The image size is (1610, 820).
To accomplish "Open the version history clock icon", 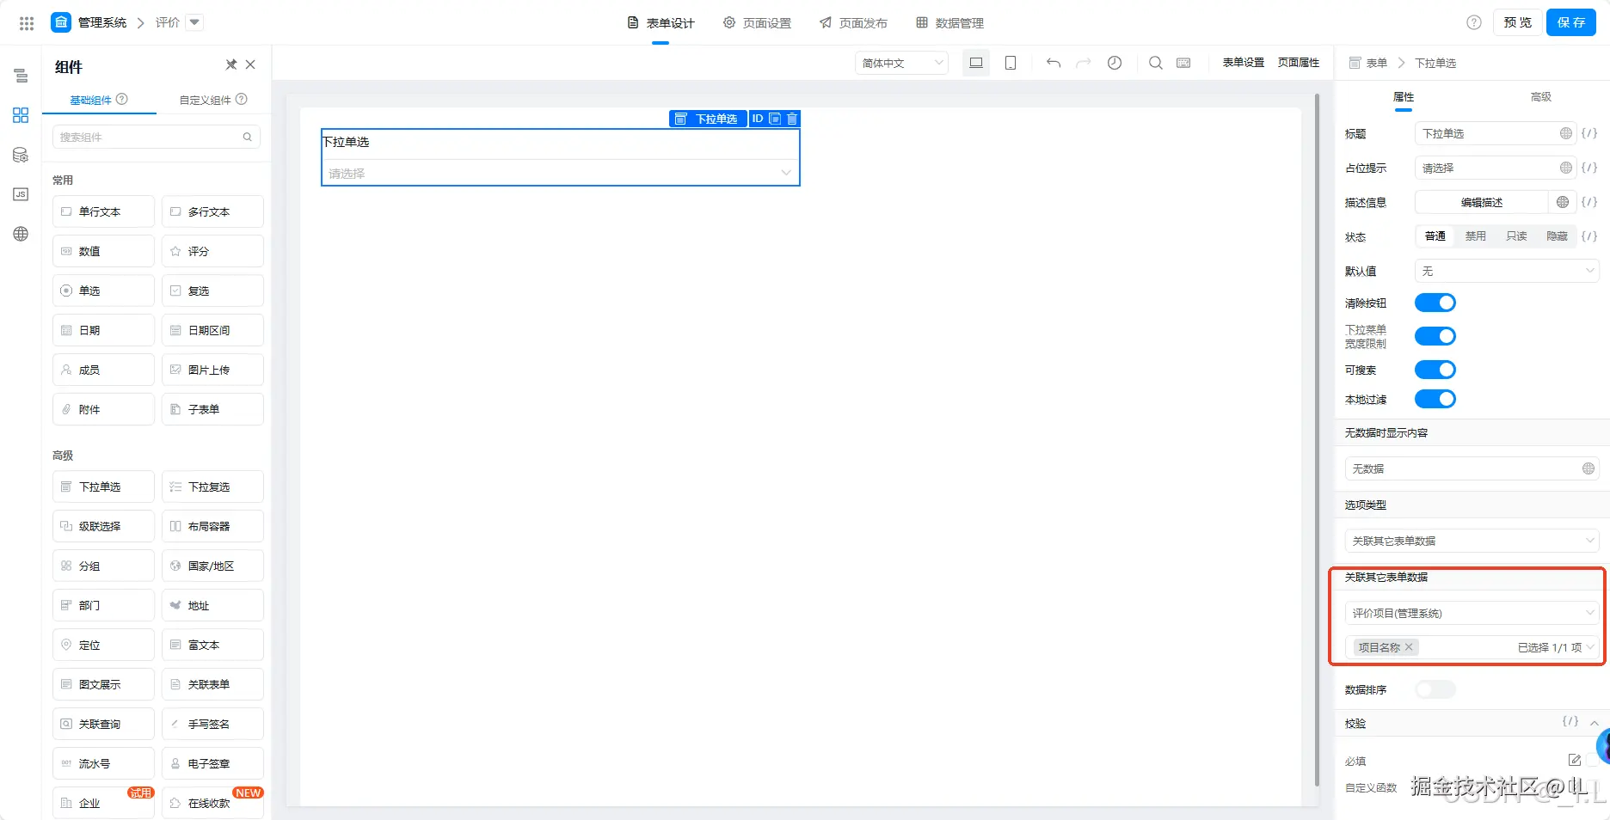I will [x=1115, y=63].
